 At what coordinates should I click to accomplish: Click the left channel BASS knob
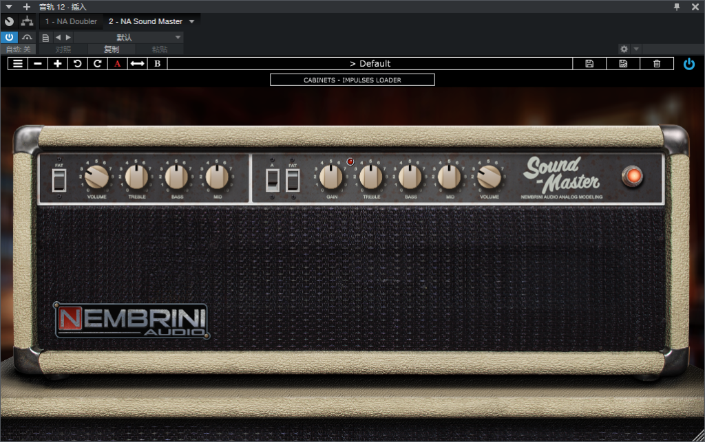tap(177, 177)
